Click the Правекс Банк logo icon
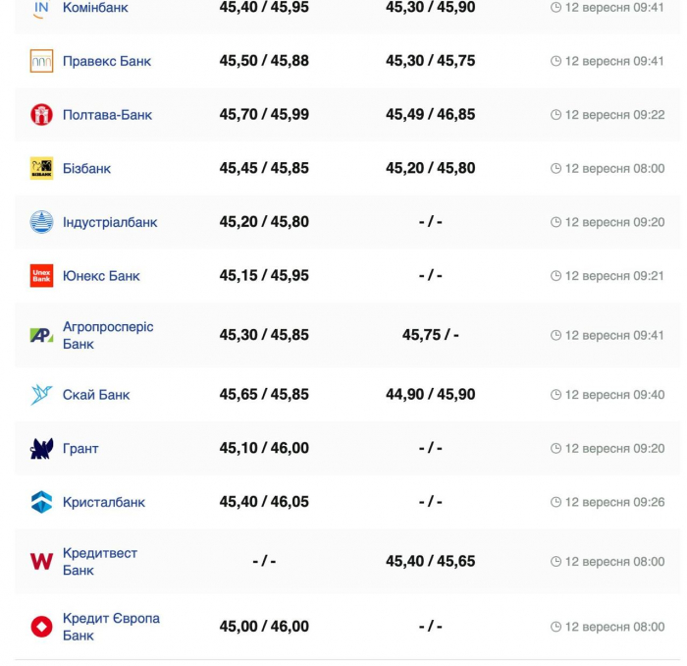The width and height of the screenshot is (687, 666). (41, 61)
